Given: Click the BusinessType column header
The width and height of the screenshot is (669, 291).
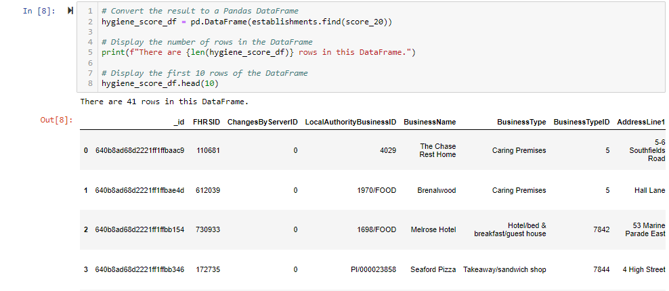Looking at the screenshot, I should 521,122.
